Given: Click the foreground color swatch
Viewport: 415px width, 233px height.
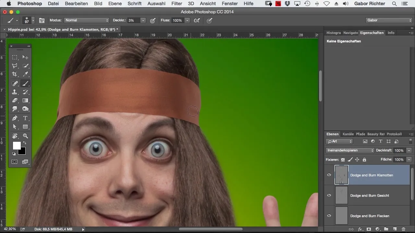Looking at the screenshot, I should point(16,145).
